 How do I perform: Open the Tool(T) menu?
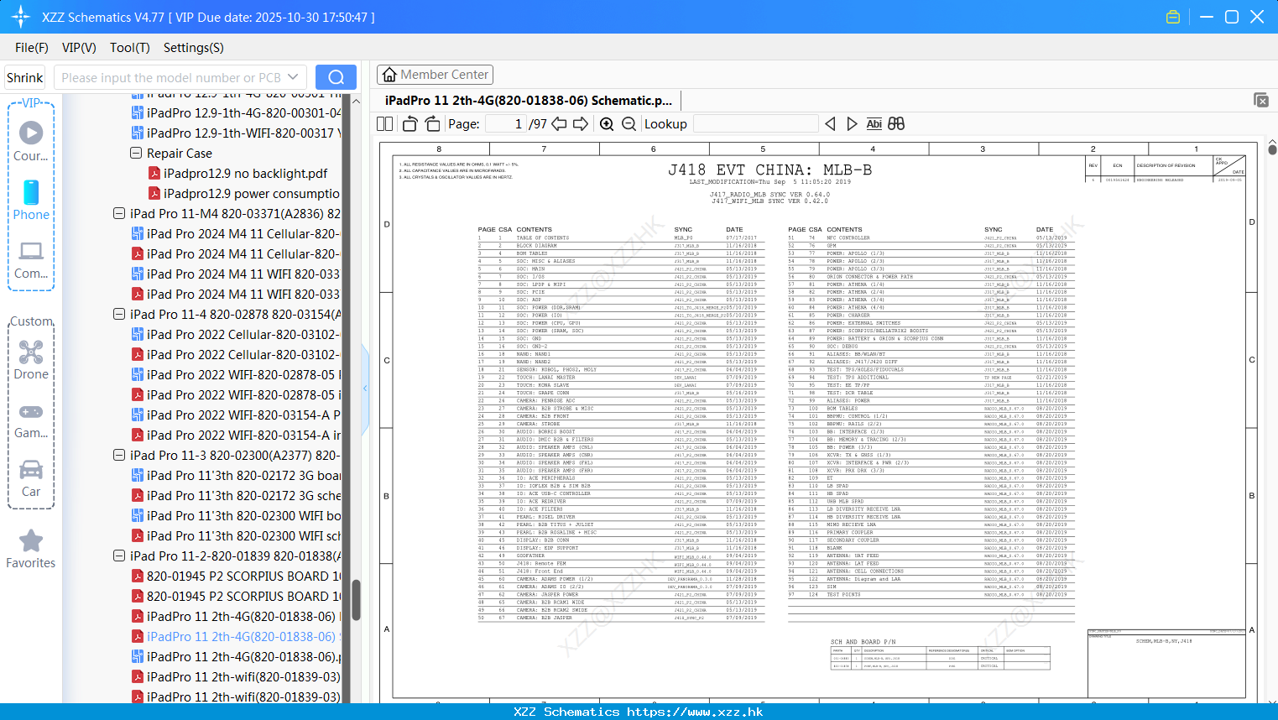(x=129, y=48)
